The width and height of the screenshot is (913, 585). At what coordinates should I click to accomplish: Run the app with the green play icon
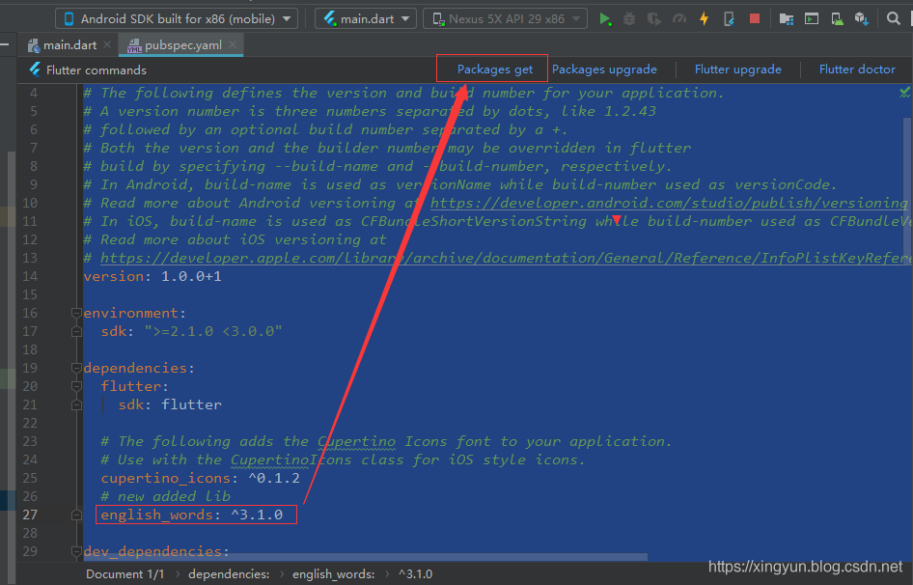coord(605,18)
